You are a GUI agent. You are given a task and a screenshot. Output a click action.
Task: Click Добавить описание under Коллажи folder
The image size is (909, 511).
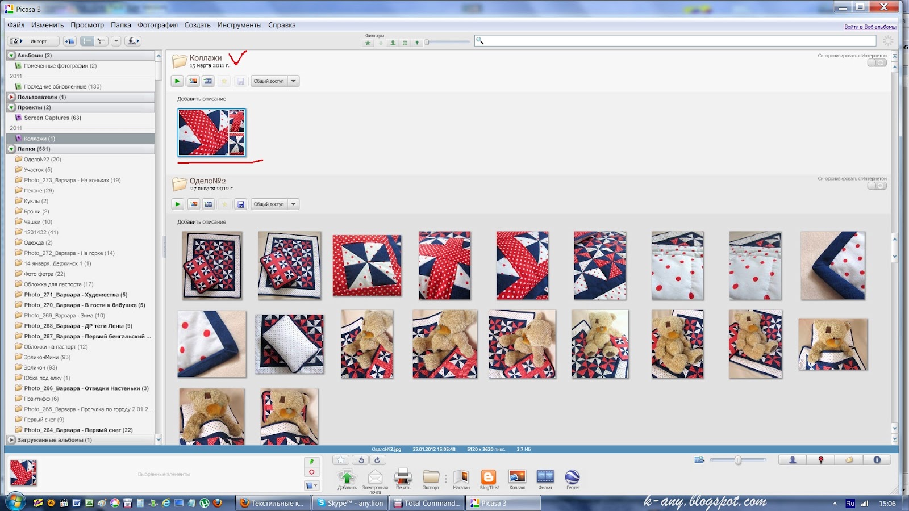coord(202,99)
